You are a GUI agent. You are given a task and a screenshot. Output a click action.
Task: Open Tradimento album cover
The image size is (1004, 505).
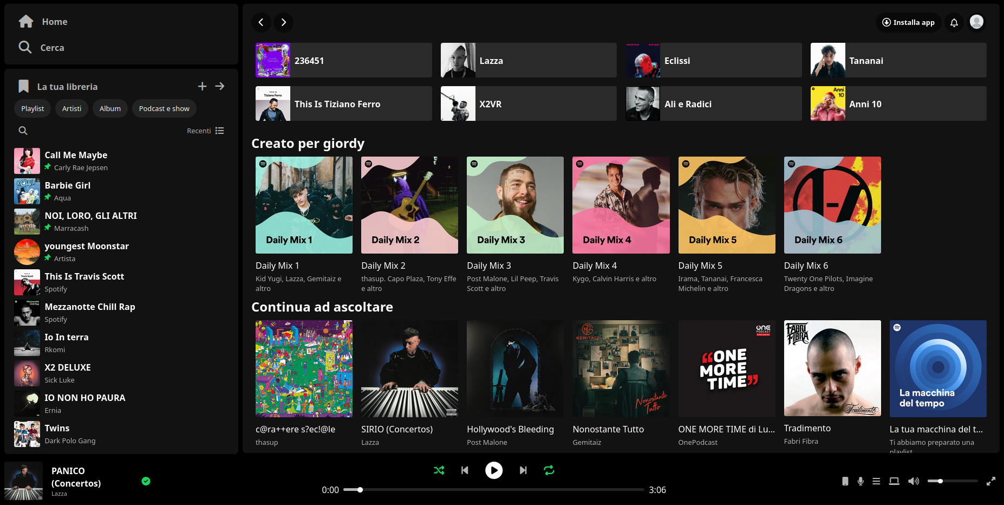(x=832, y=368)
